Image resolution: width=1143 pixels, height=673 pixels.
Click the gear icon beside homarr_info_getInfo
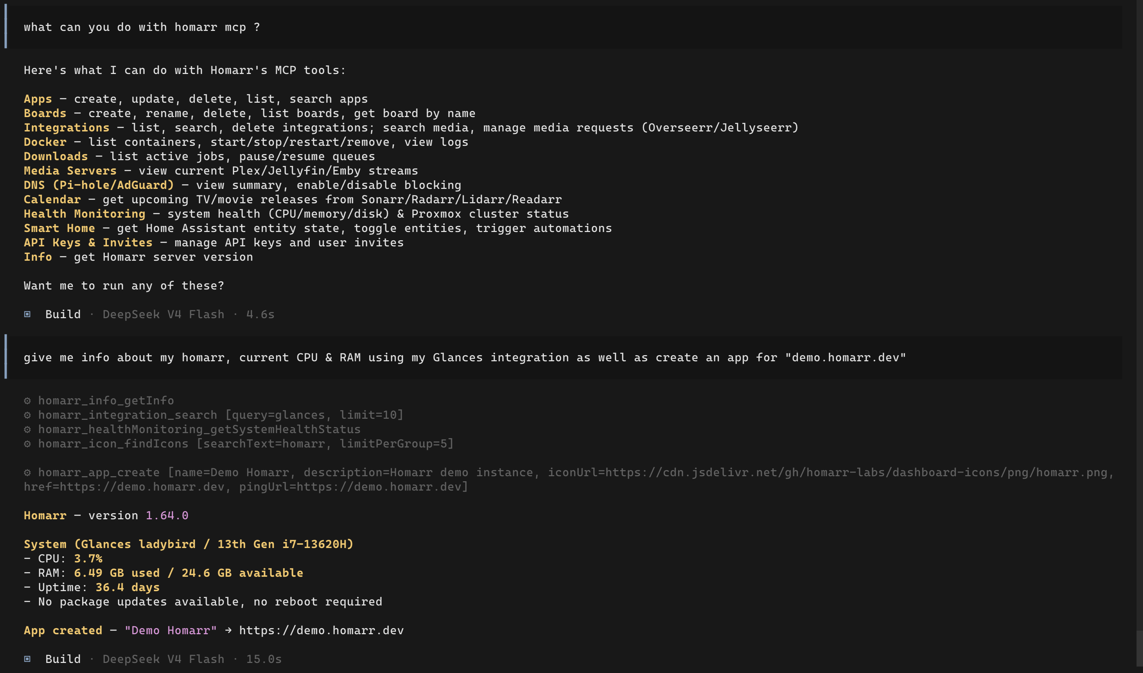(27, 401)
